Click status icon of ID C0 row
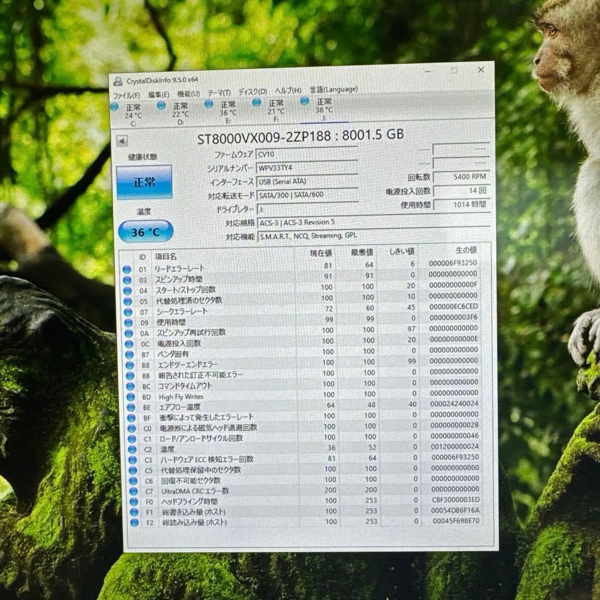The width and height of the screenshot is (600, 600). point(132,428)
